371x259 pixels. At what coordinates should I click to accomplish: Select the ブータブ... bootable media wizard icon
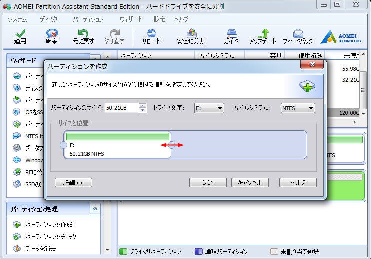point(17,148)
